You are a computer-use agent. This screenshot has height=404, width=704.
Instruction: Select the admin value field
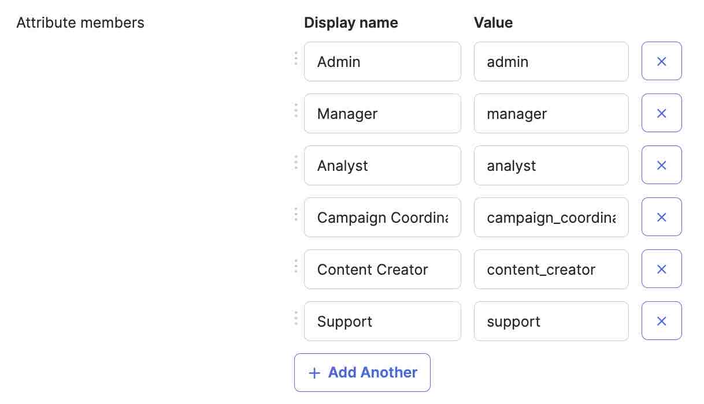551,61
